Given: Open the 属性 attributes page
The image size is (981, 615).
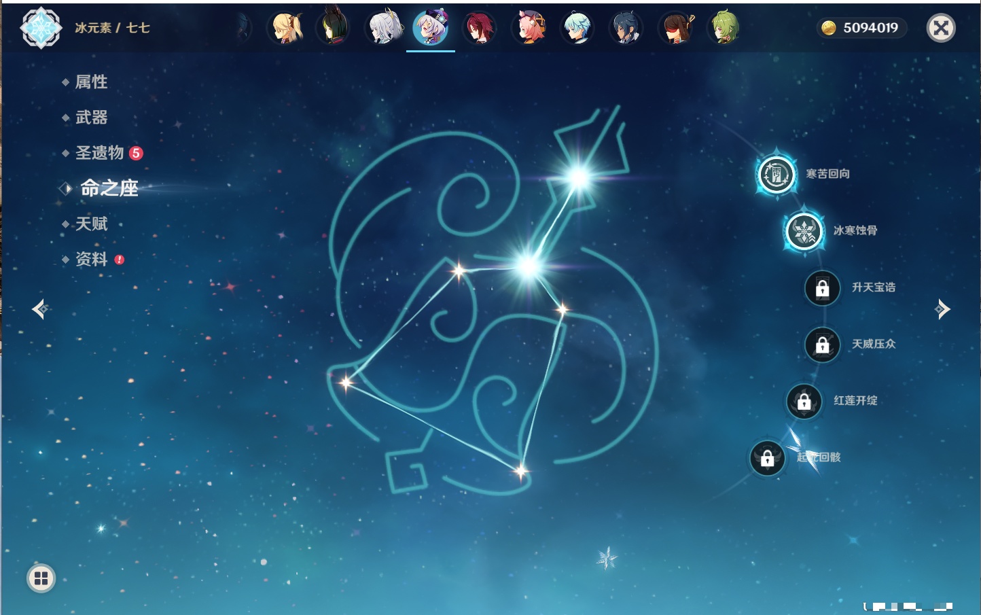Looking at the screenshot, I should pos(91,82).
